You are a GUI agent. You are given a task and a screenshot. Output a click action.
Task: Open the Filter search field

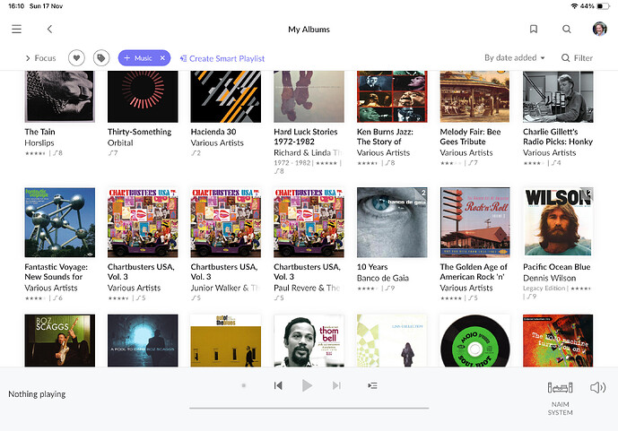[x=577, y=58]
